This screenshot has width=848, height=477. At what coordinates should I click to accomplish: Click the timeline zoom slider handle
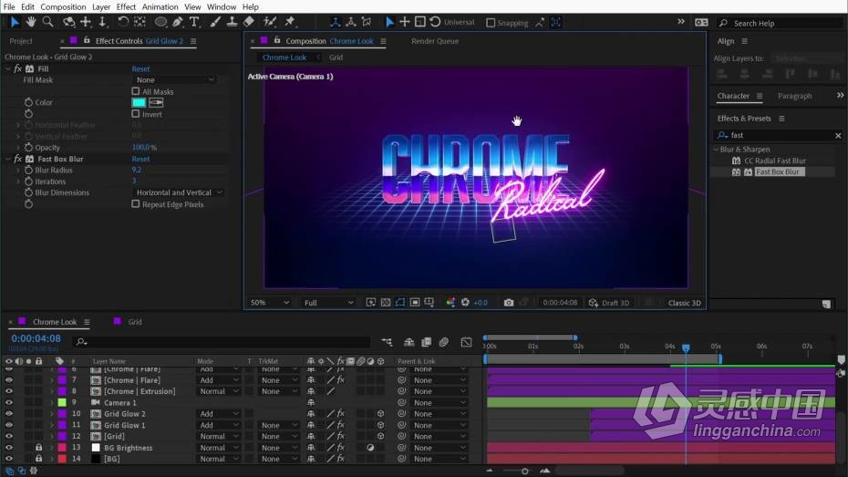(x=524, y=471)
